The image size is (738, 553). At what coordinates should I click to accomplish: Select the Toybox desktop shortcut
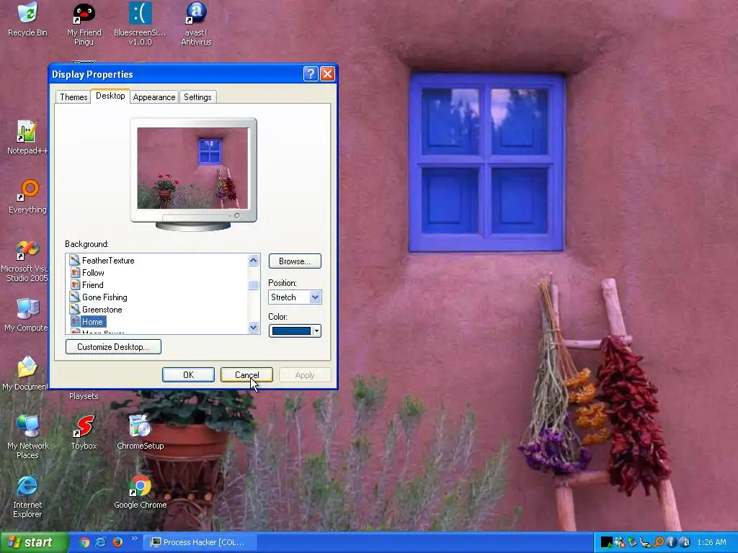point(84,433)
